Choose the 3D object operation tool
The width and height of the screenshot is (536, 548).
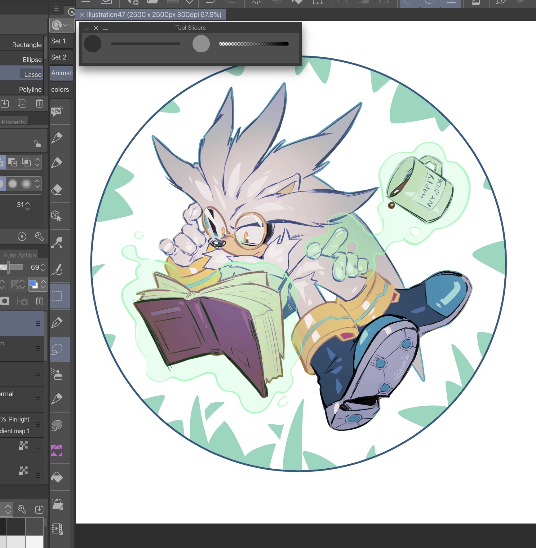click(x=57, y=216)
